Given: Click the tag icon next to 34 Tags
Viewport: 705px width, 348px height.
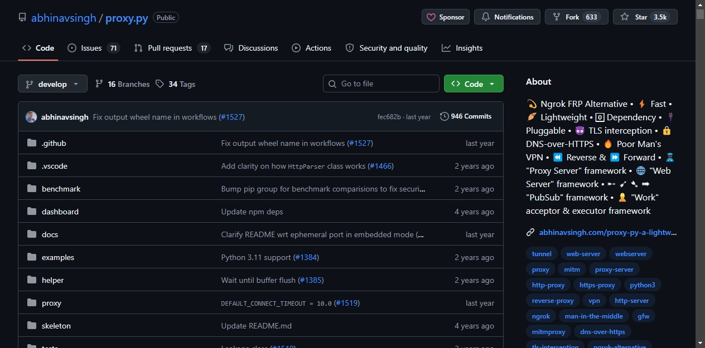Looking at the screenshot, I should pyautogui.click(x=160, y=84).
